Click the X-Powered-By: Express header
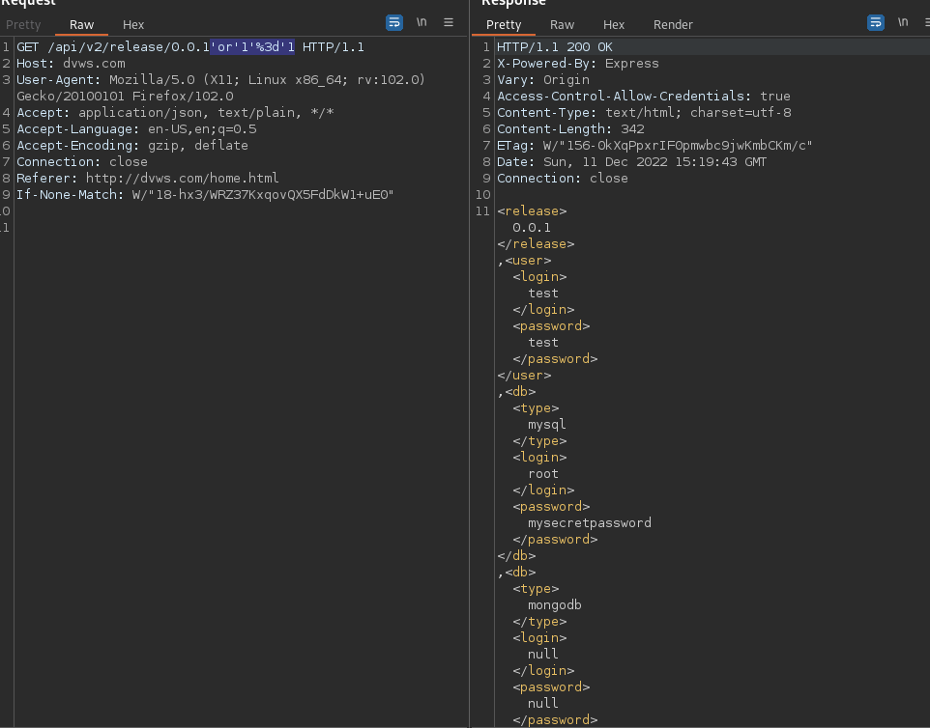The height and width of the screenshot is (728, 930). [578, 64]
